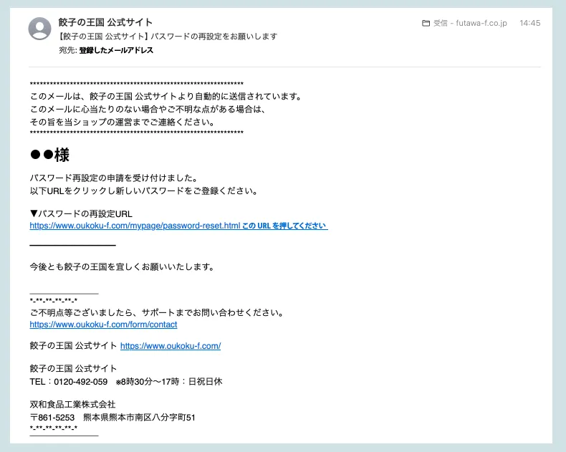Click the company name 双和食品工業株式会社
Viewport: 566px width, 452px height.
[72, 404]
